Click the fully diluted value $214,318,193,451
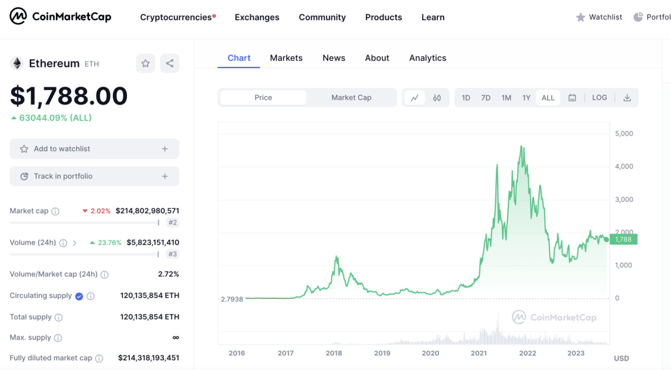671x370 pixels. [148, 358]
